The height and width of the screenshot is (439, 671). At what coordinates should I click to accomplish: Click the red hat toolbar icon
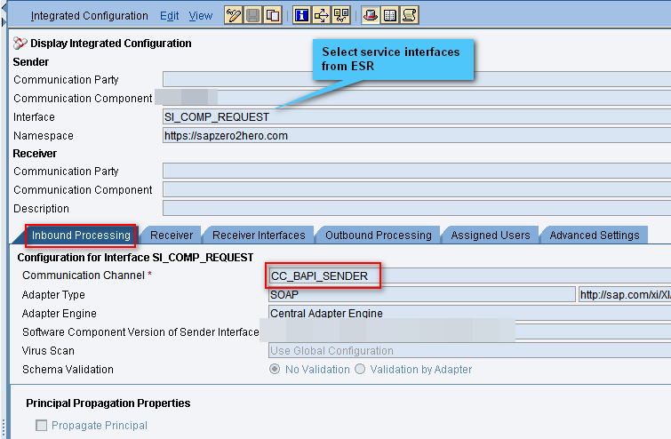tap(370, 15)
